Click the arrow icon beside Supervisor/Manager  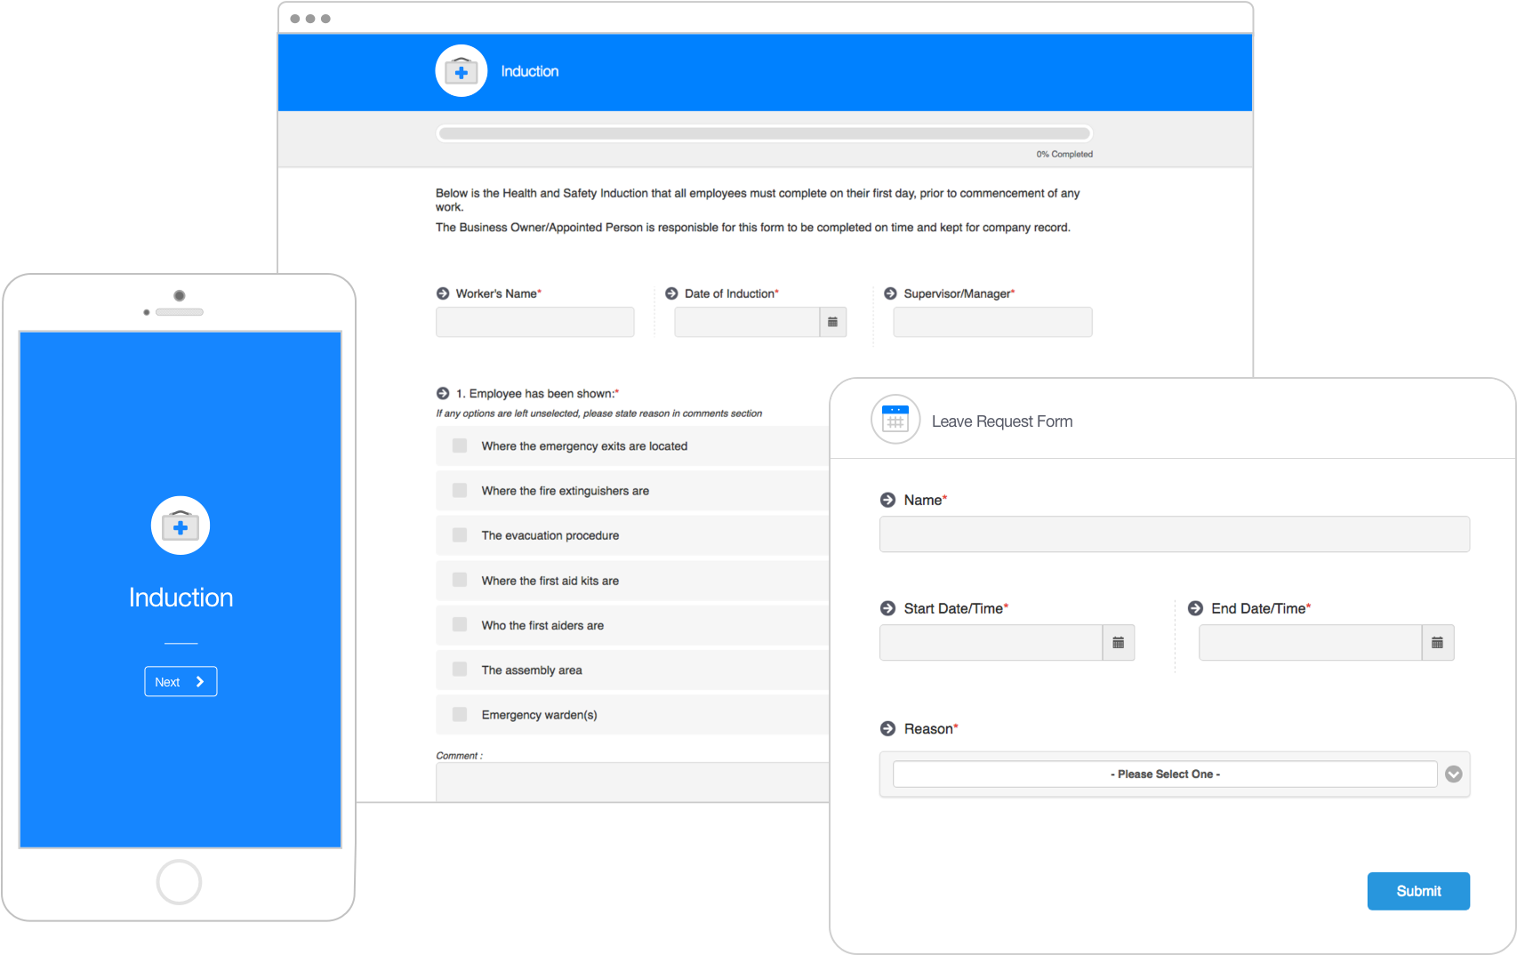(890, 293)
